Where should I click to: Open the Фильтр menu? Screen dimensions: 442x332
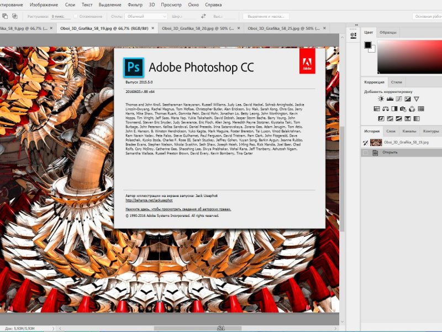click(135, 5)
